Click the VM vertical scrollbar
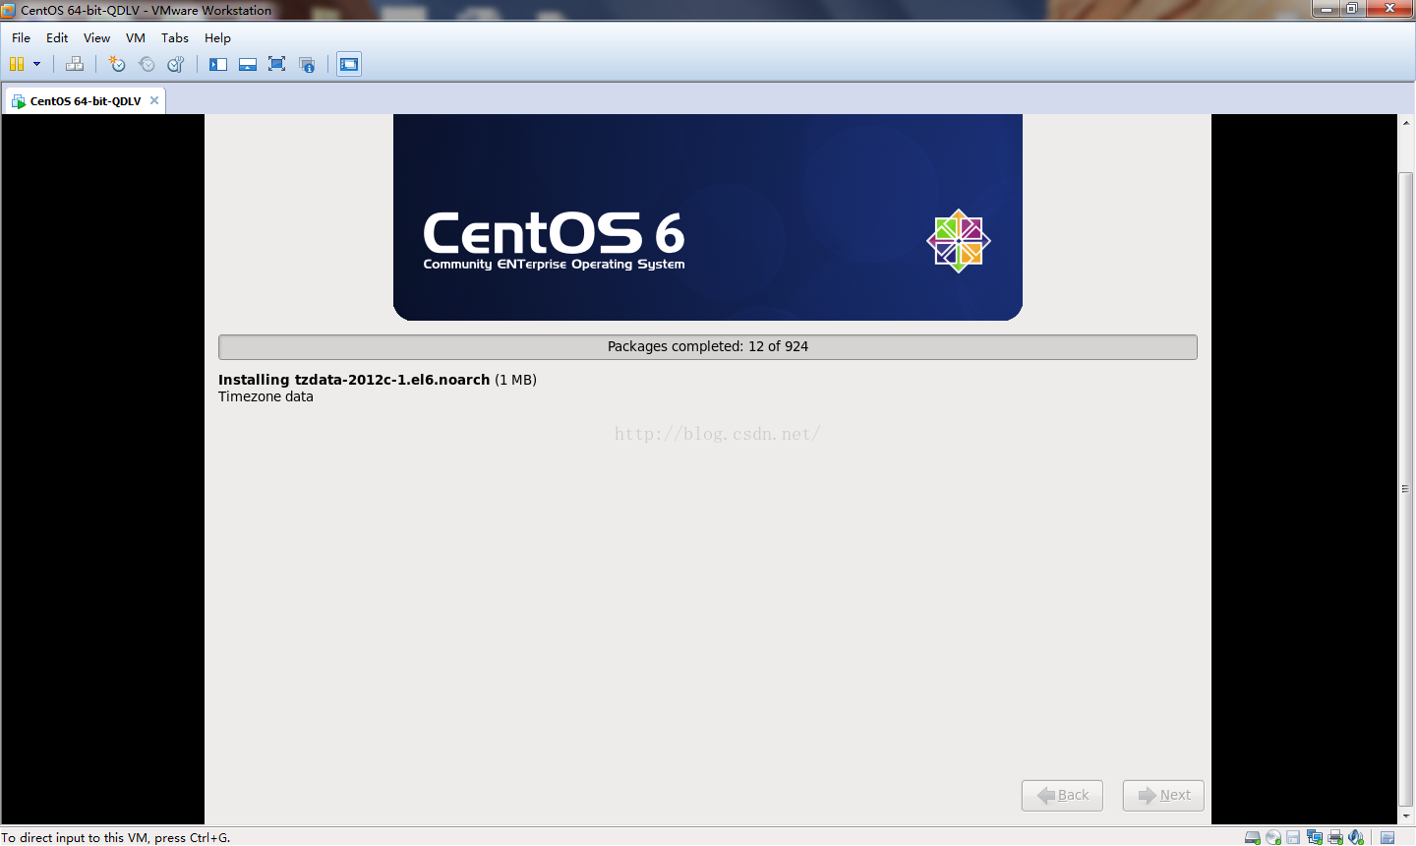 1406,489
